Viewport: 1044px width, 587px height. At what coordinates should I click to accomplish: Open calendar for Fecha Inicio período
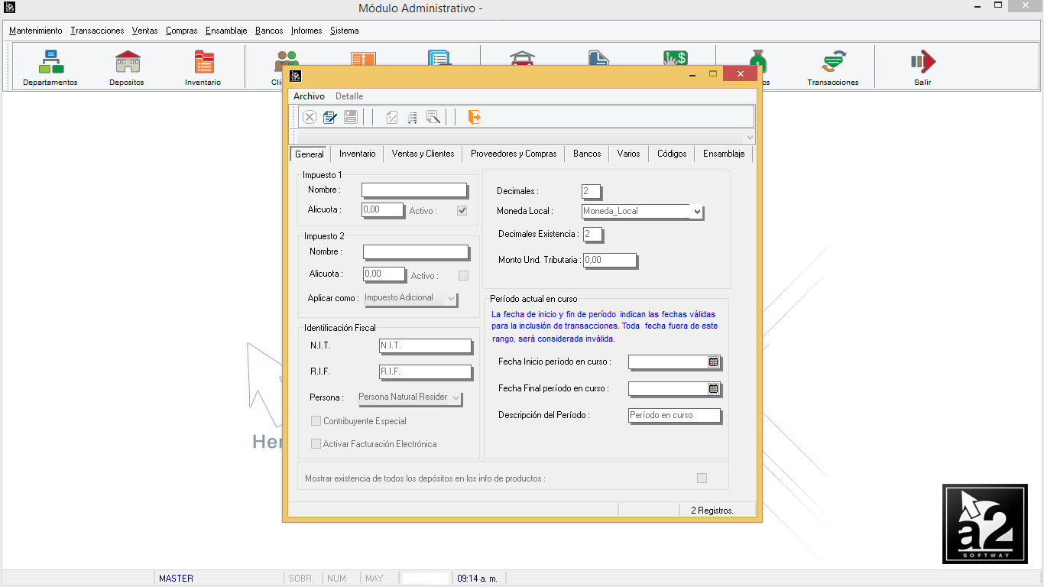pyautogui.click(x=713, y=362)
